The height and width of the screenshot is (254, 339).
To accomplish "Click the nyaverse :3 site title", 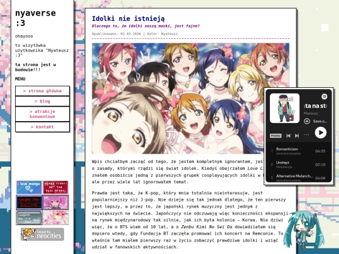I will [x=35, y=18].
